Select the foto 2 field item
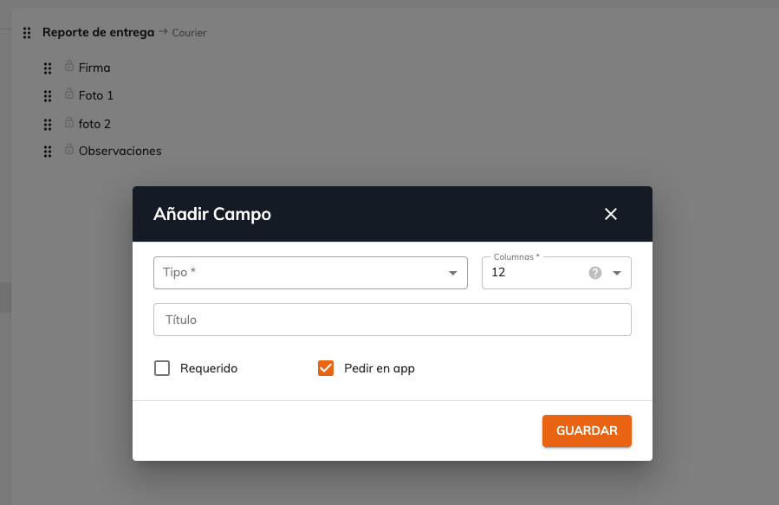The image size is (779, 505). [x=94, y=124]
